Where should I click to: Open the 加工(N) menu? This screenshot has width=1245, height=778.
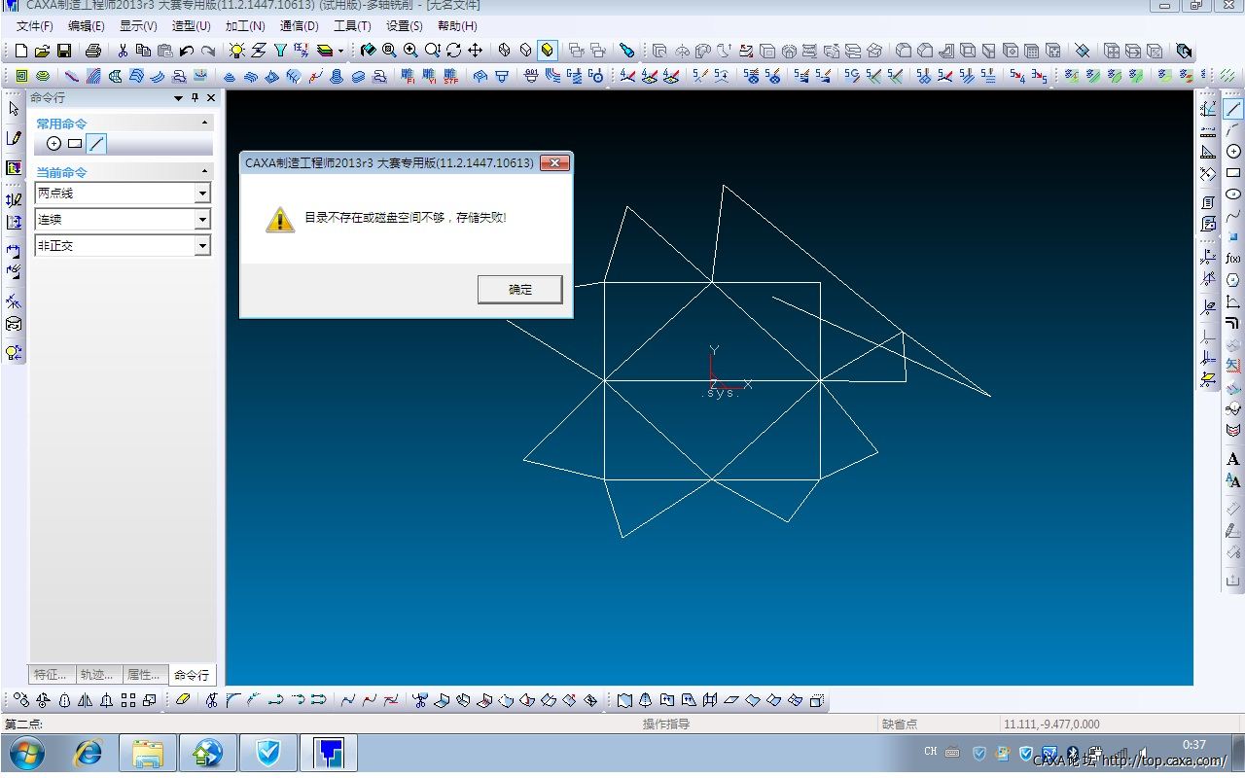pyautogui.click(x=245, y=26)
